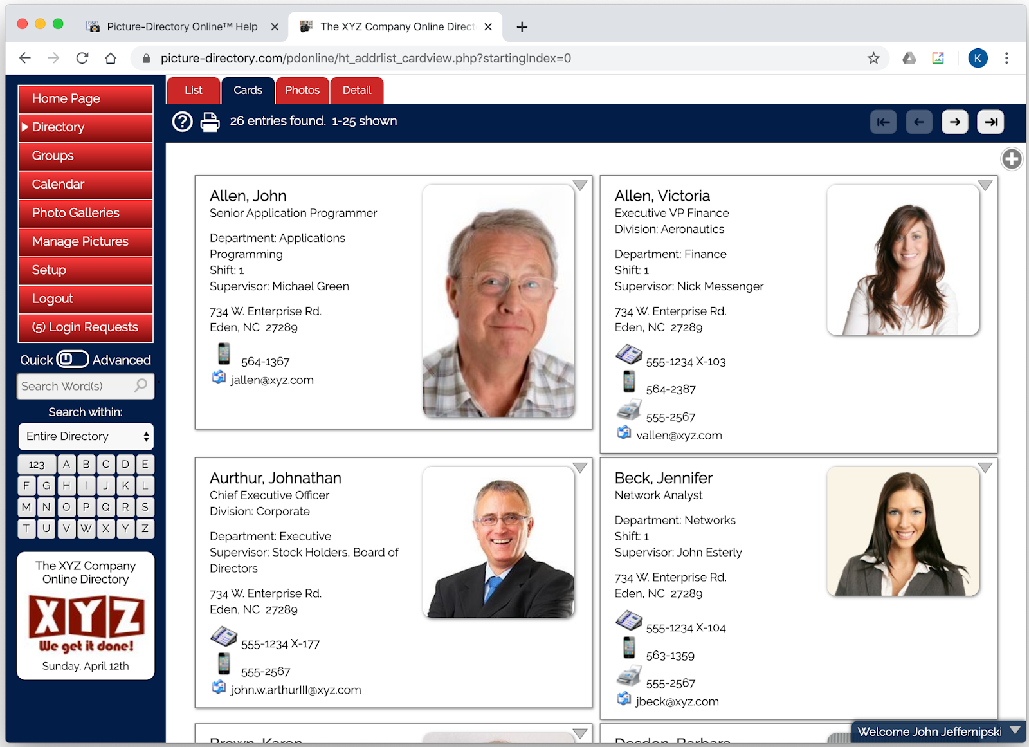Open the (5) Login Requests link

[85, 327]
